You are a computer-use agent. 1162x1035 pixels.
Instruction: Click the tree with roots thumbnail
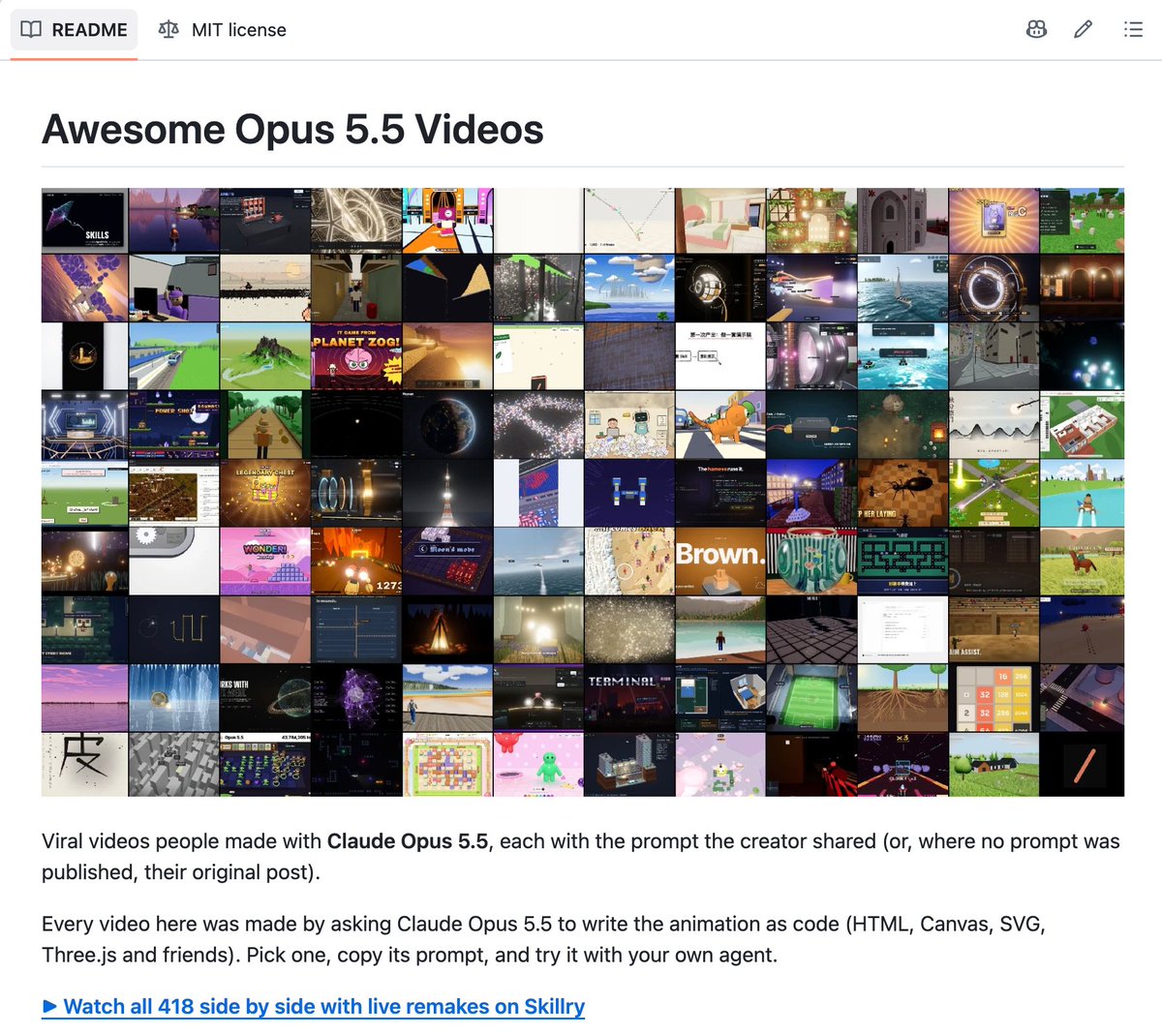[x=902, y=697]
